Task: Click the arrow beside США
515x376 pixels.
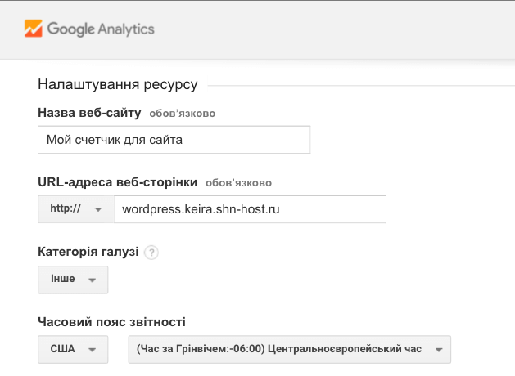Action: [x=93, y=350]
